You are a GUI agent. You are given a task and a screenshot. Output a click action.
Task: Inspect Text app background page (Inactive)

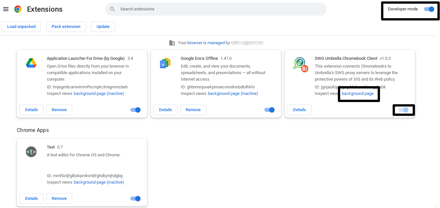(99, 182)
